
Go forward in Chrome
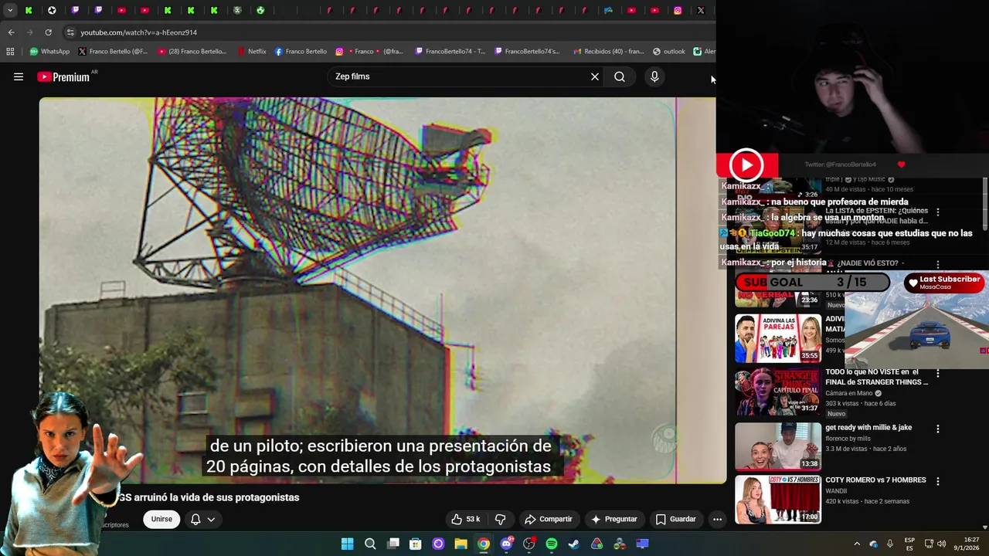[x=29, y=32]
